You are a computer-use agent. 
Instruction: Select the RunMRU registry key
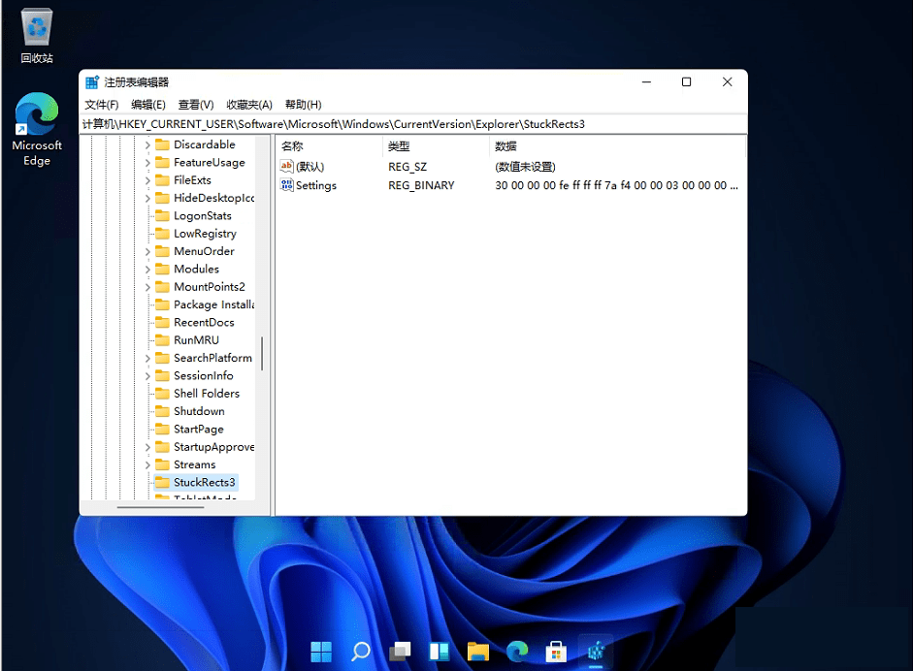tap(196, 340)
